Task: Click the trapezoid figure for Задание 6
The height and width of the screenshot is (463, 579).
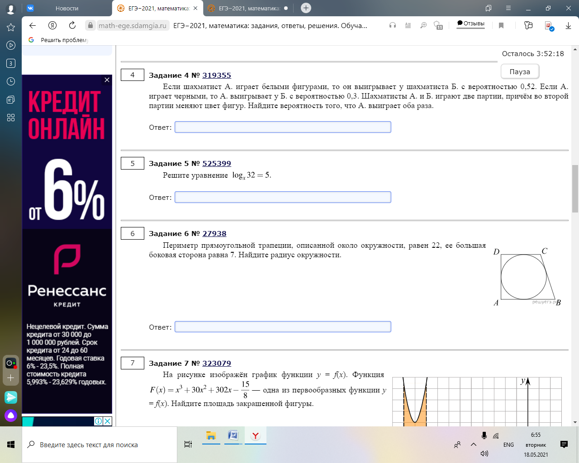Action: click(x=527, y=277)
